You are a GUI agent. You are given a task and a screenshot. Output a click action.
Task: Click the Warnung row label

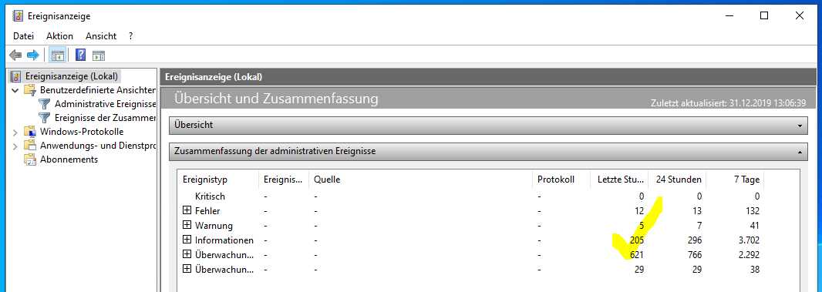214,226
